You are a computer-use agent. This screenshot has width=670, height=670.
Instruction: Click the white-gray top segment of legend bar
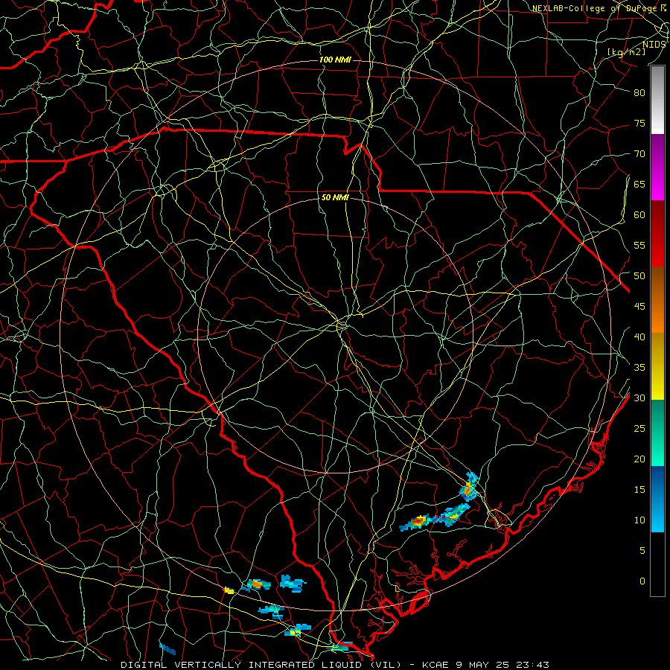pos(657,100)
